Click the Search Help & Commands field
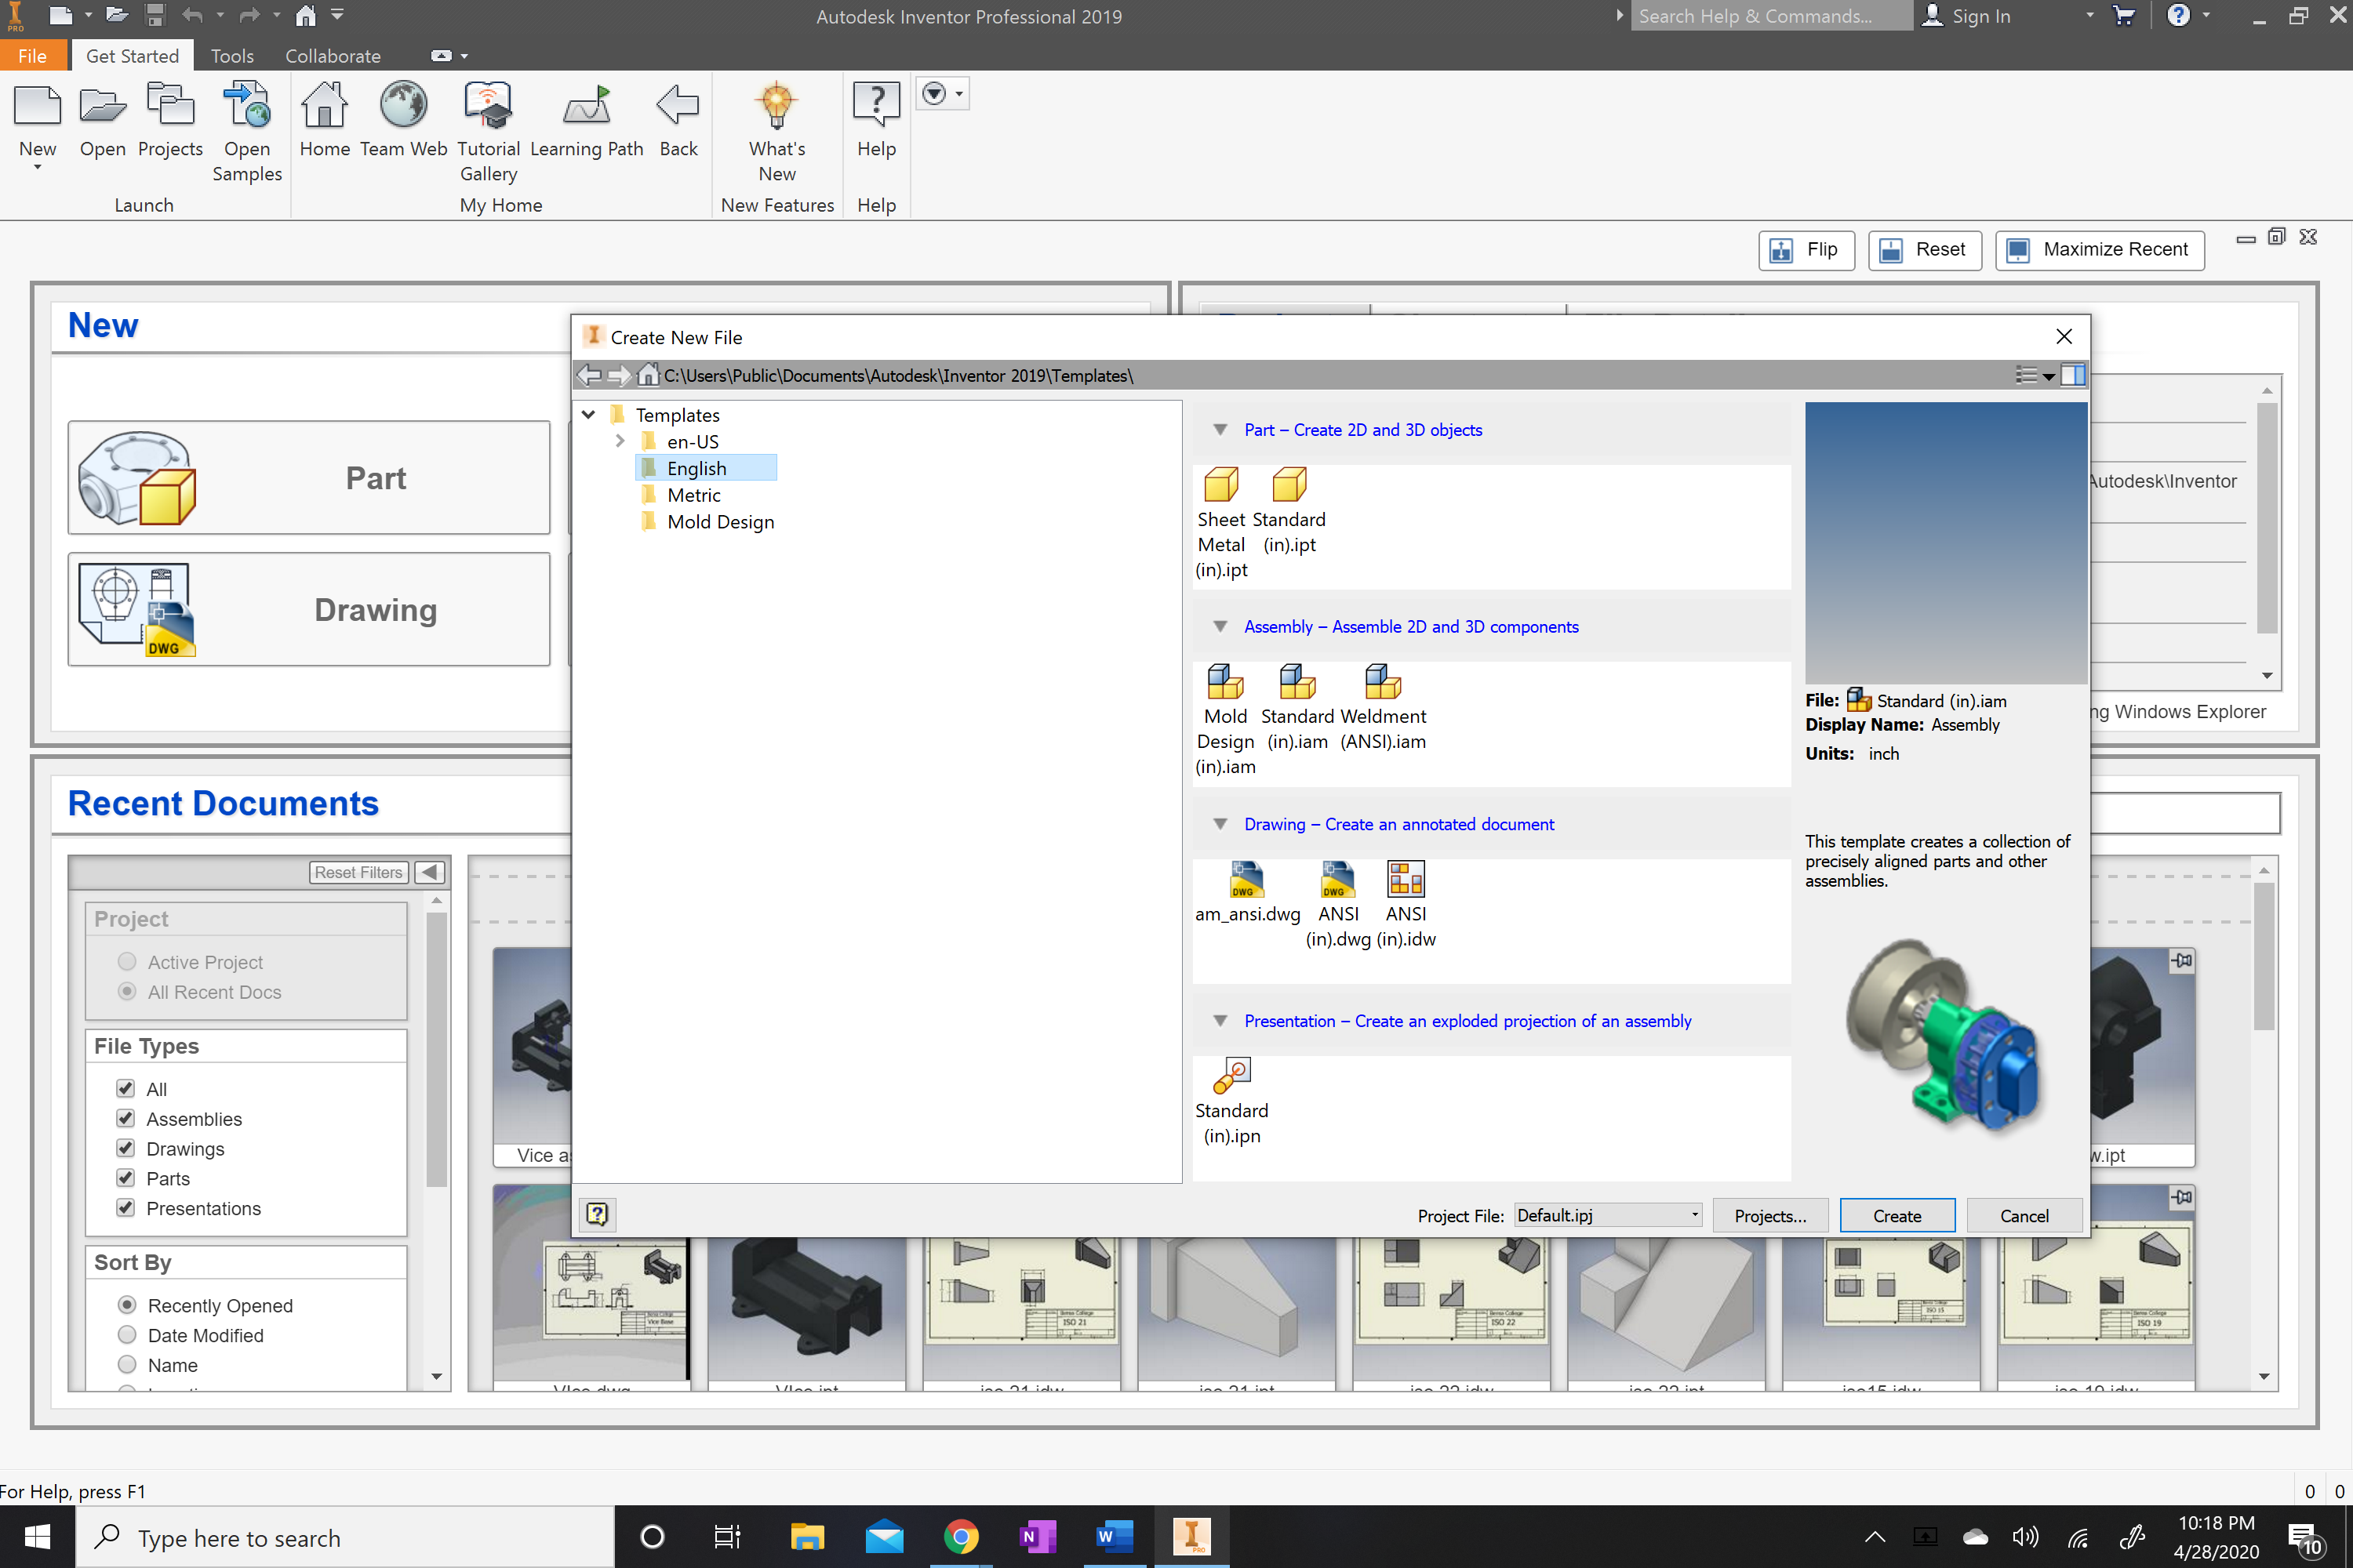The width and height of the screenshot is (2353, 1568). coord(1771,16)
